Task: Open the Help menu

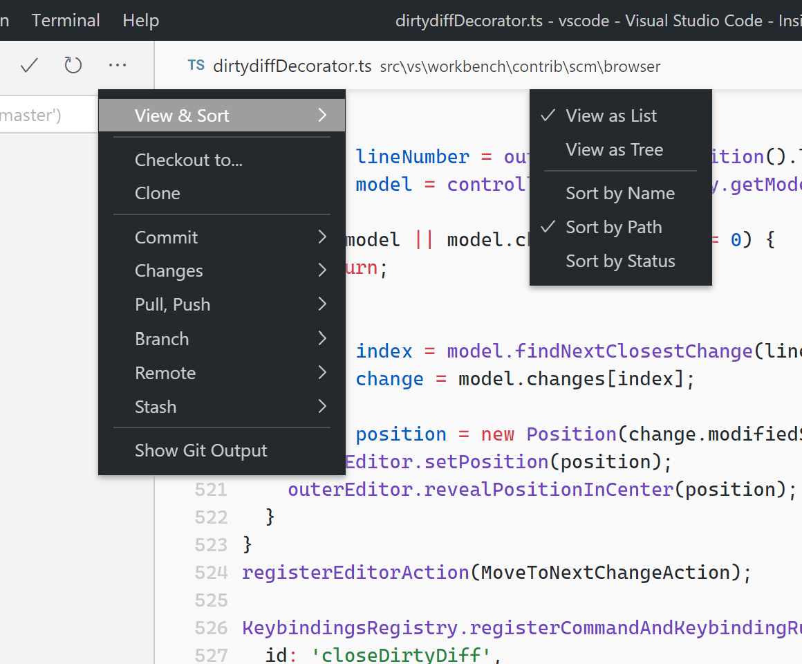Action: [140, 21]
